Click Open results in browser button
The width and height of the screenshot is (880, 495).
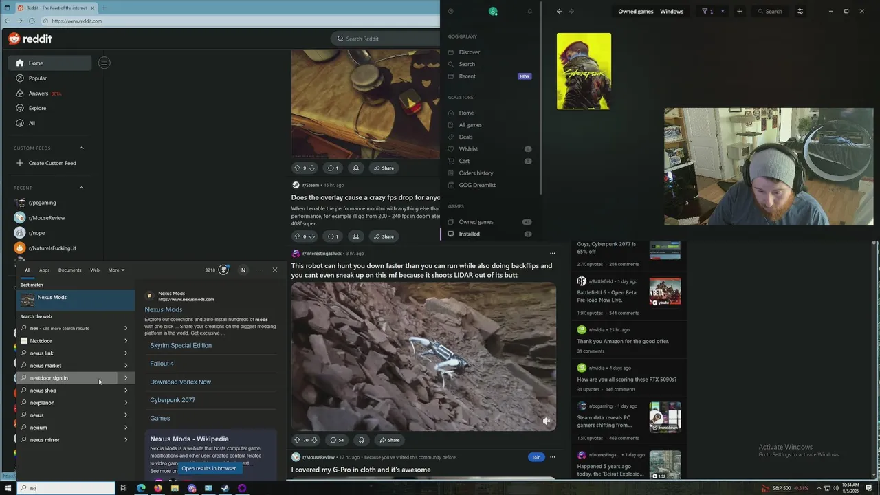(x=208, y=469)
